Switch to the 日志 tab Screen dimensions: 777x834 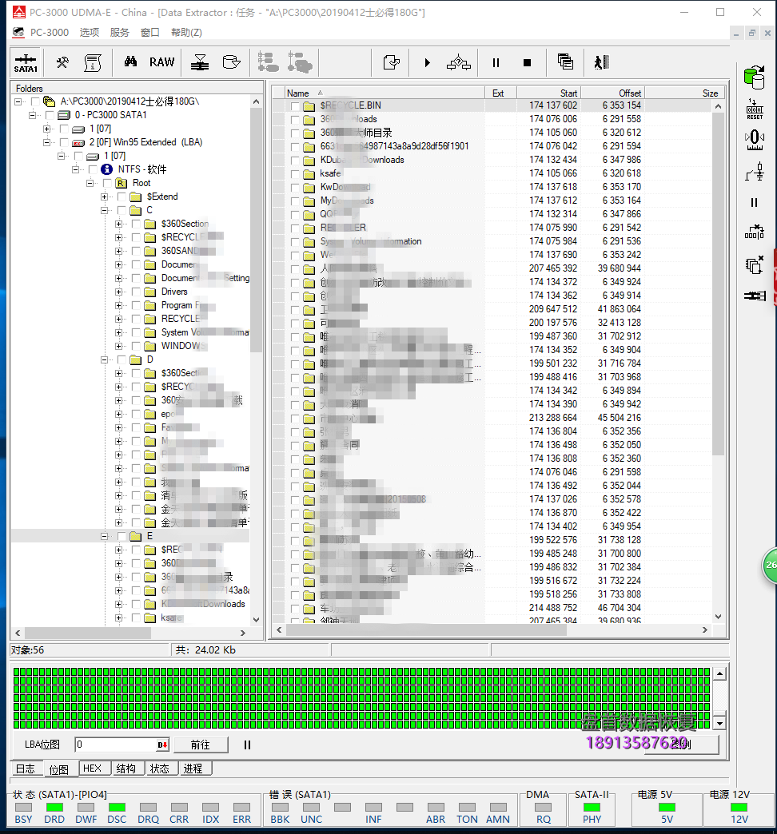(26, 768)
